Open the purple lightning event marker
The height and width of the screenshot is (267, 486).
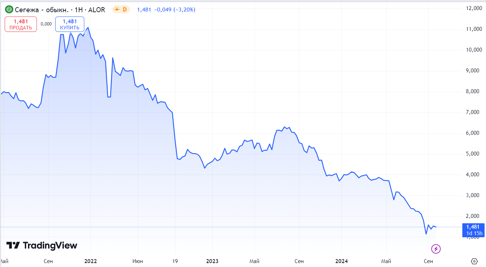point(436,248)
